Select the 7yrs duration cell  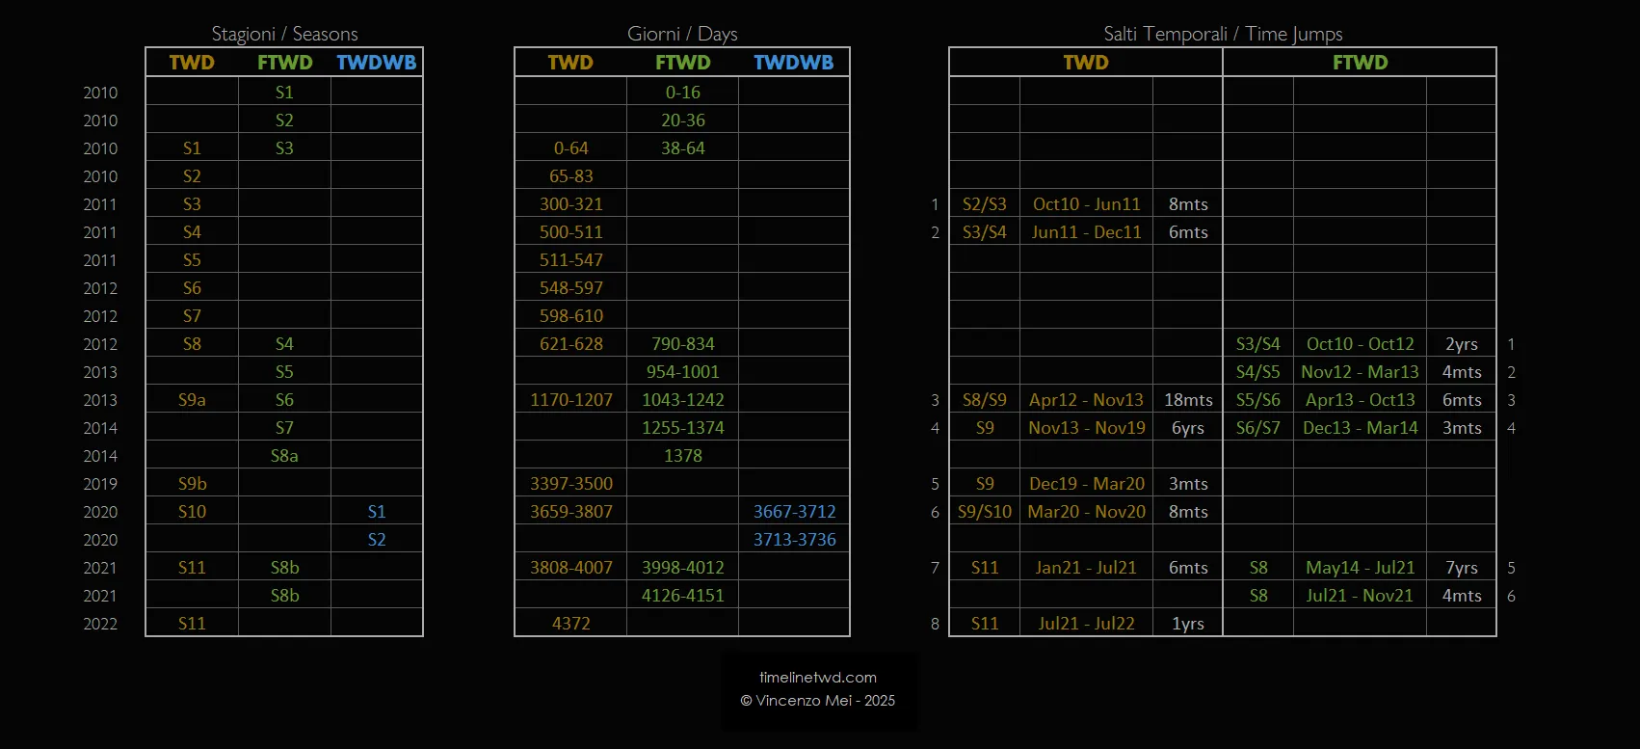(x=1461, y=568)
